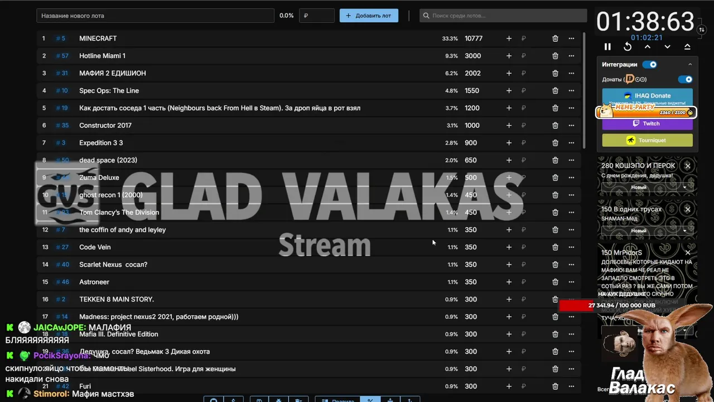Screen dimensions: 714x402
Task: Open three-dot menu for Expedition 3 3
Action: click(571, 143)
